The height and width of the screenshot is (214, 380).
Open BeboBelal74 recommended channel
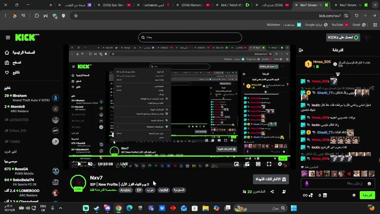pyautogui.click(x=31, y=182)
